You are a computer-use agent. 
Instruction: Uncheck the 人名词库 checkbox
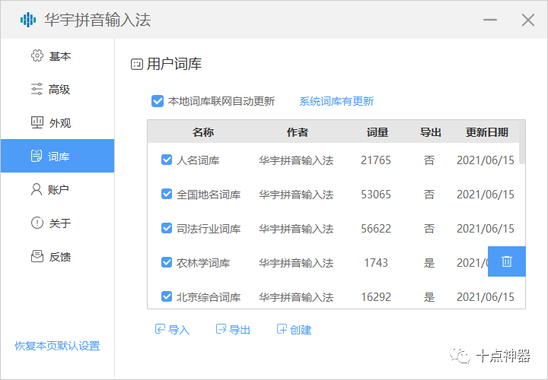[x=167, y=160]
